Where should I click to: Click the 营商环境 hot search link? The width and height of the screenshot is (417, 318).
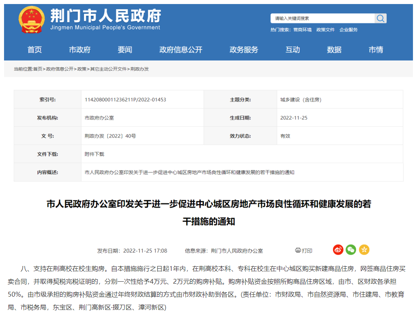[x=302, y=30]
